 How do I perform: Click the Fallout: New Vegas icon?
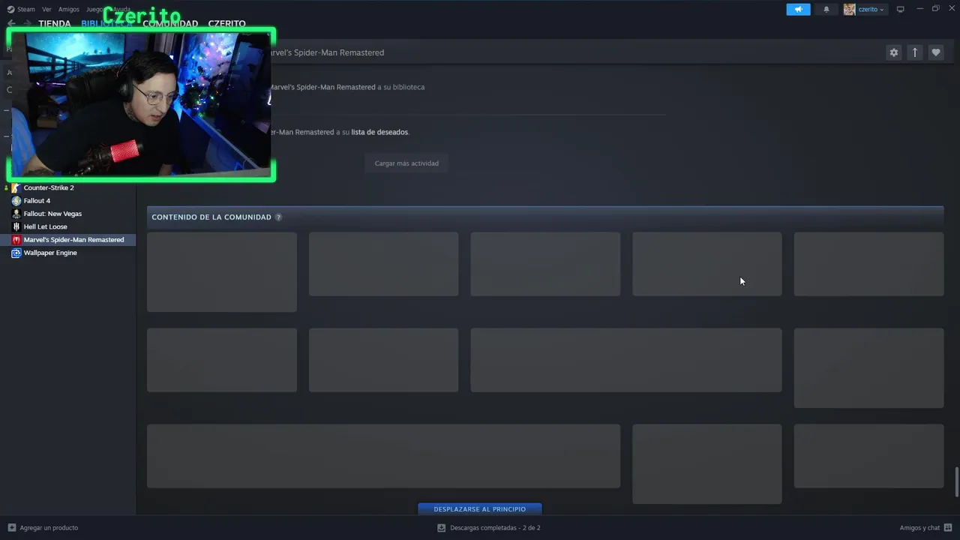pyautogui.click(x=16, y=214)
